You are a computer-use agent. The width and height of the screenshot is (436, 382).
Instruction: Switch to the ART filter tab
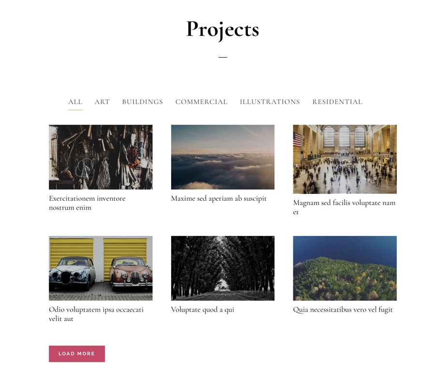point(102,102)
